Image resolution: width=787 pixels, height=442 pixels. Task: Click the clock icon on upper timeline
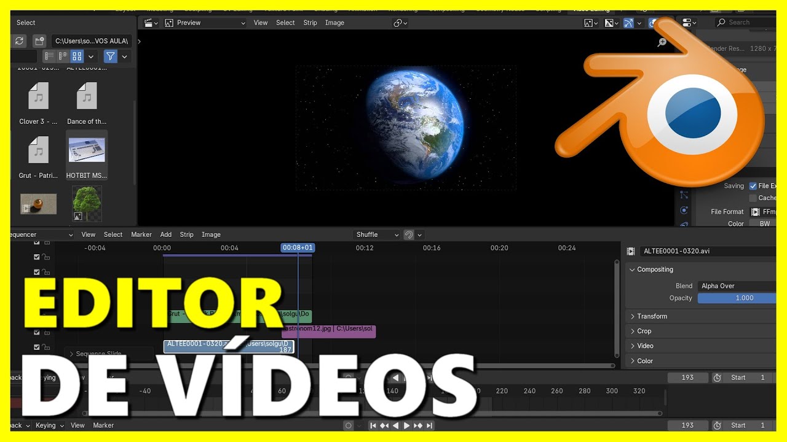click(717, 378)
